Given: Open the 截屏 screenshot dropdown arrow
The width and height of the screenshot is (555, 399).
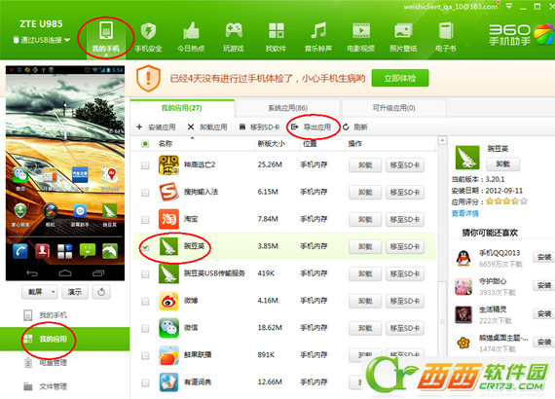Looking at the screenshot, I should [54, 292].
